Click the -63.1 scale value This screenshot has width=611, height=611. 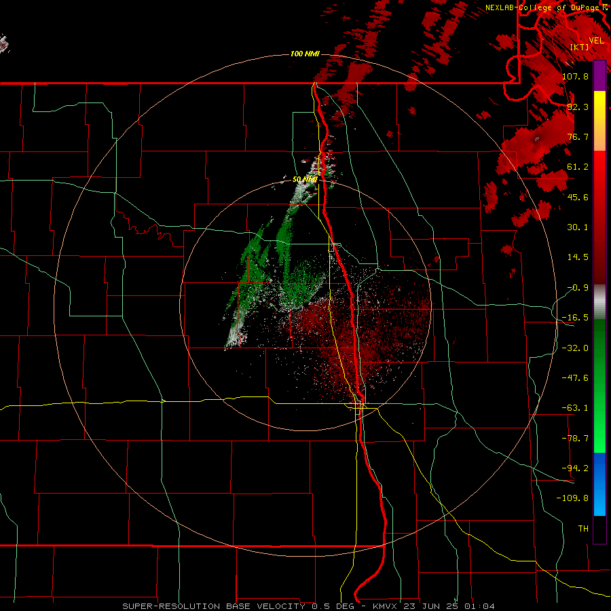[576, 408]
